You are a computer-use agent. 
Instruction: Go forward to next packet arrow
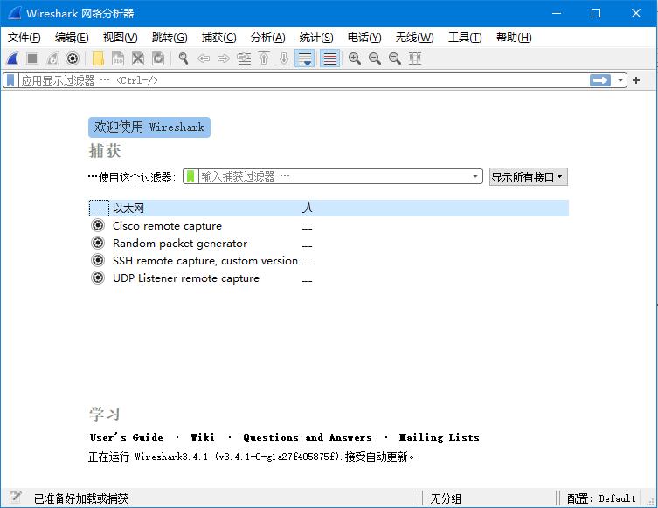point(224,58)
